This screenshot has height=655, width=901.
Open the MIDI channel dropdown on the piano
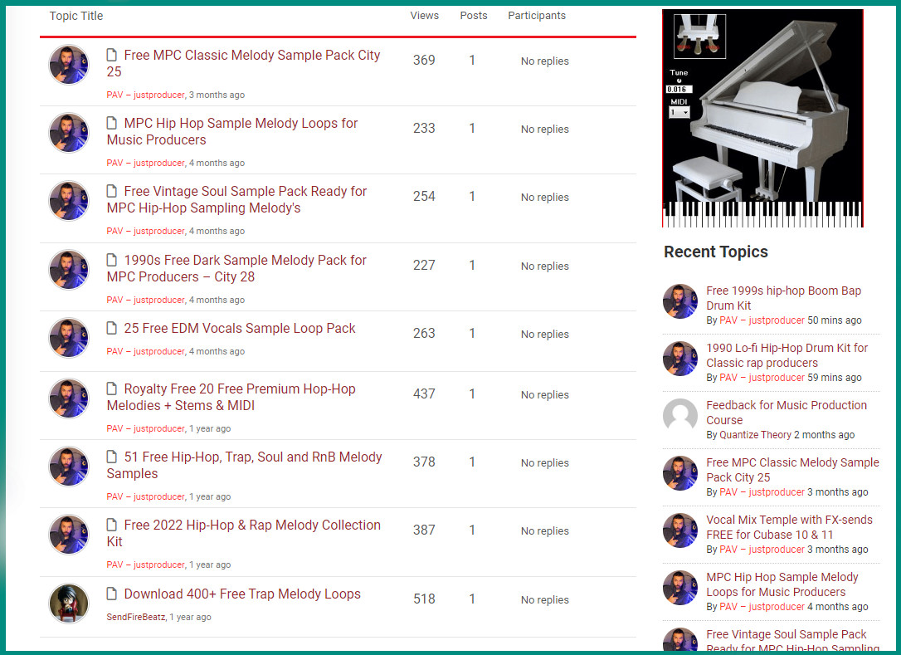[x=679, y=112]
